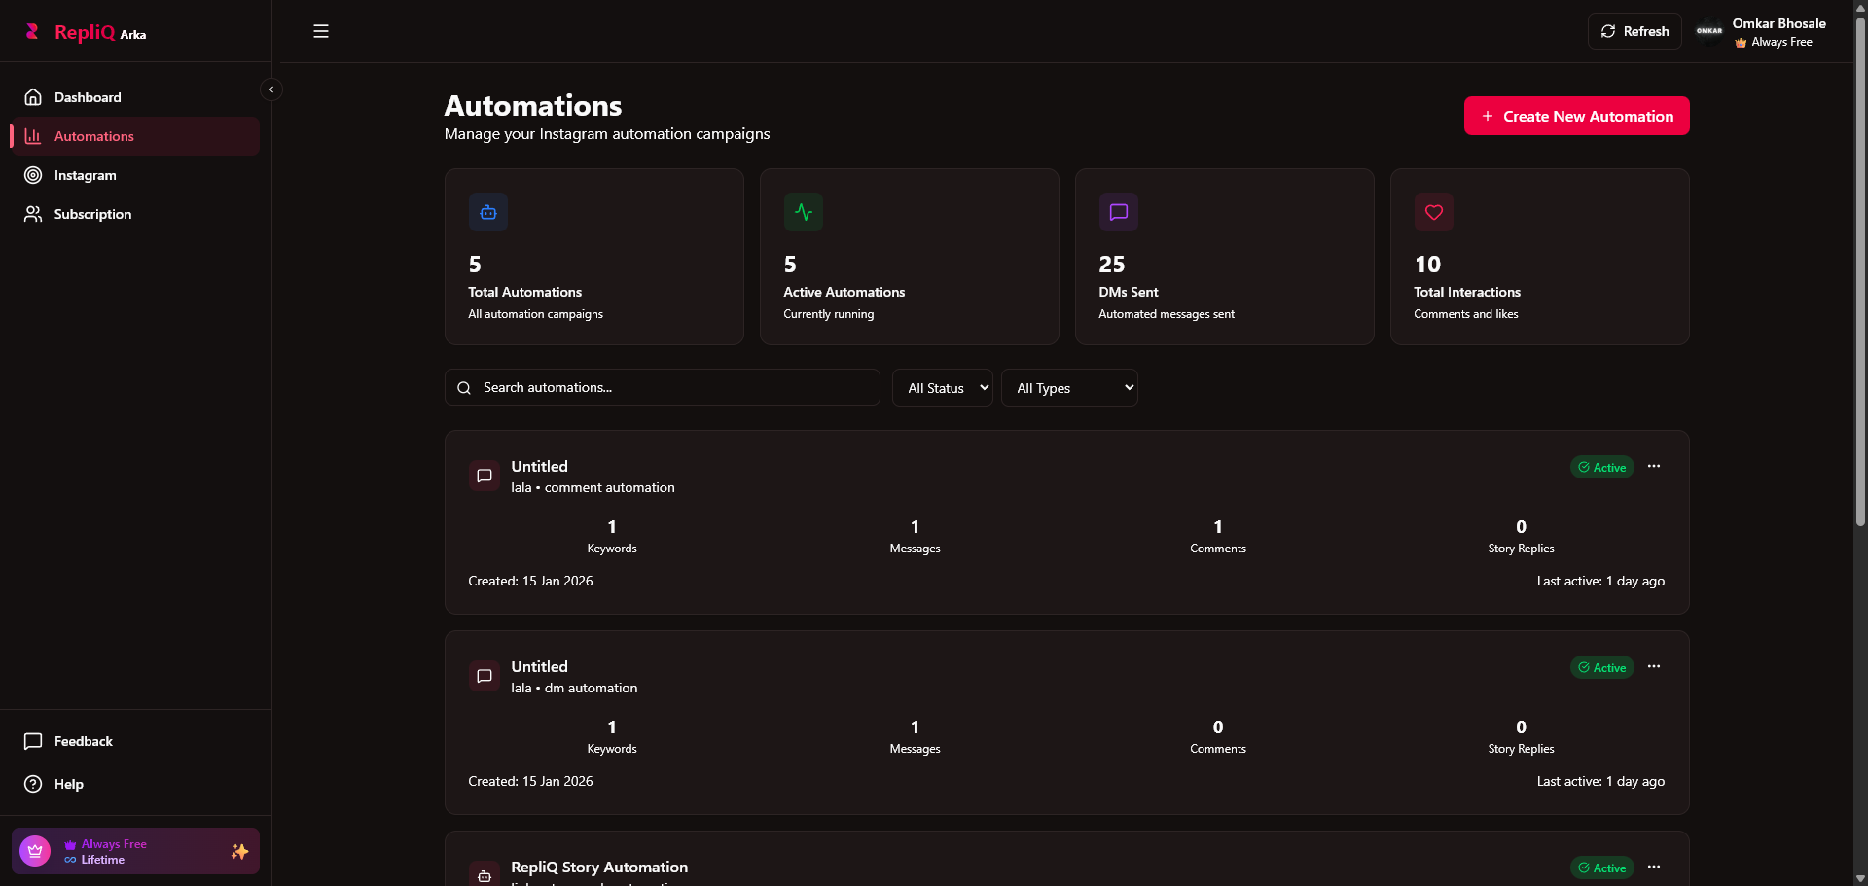Toggle Active status on dm automation
Image resolution: width=1868 pixels, height=886 pixels.
pos(1601,668)
